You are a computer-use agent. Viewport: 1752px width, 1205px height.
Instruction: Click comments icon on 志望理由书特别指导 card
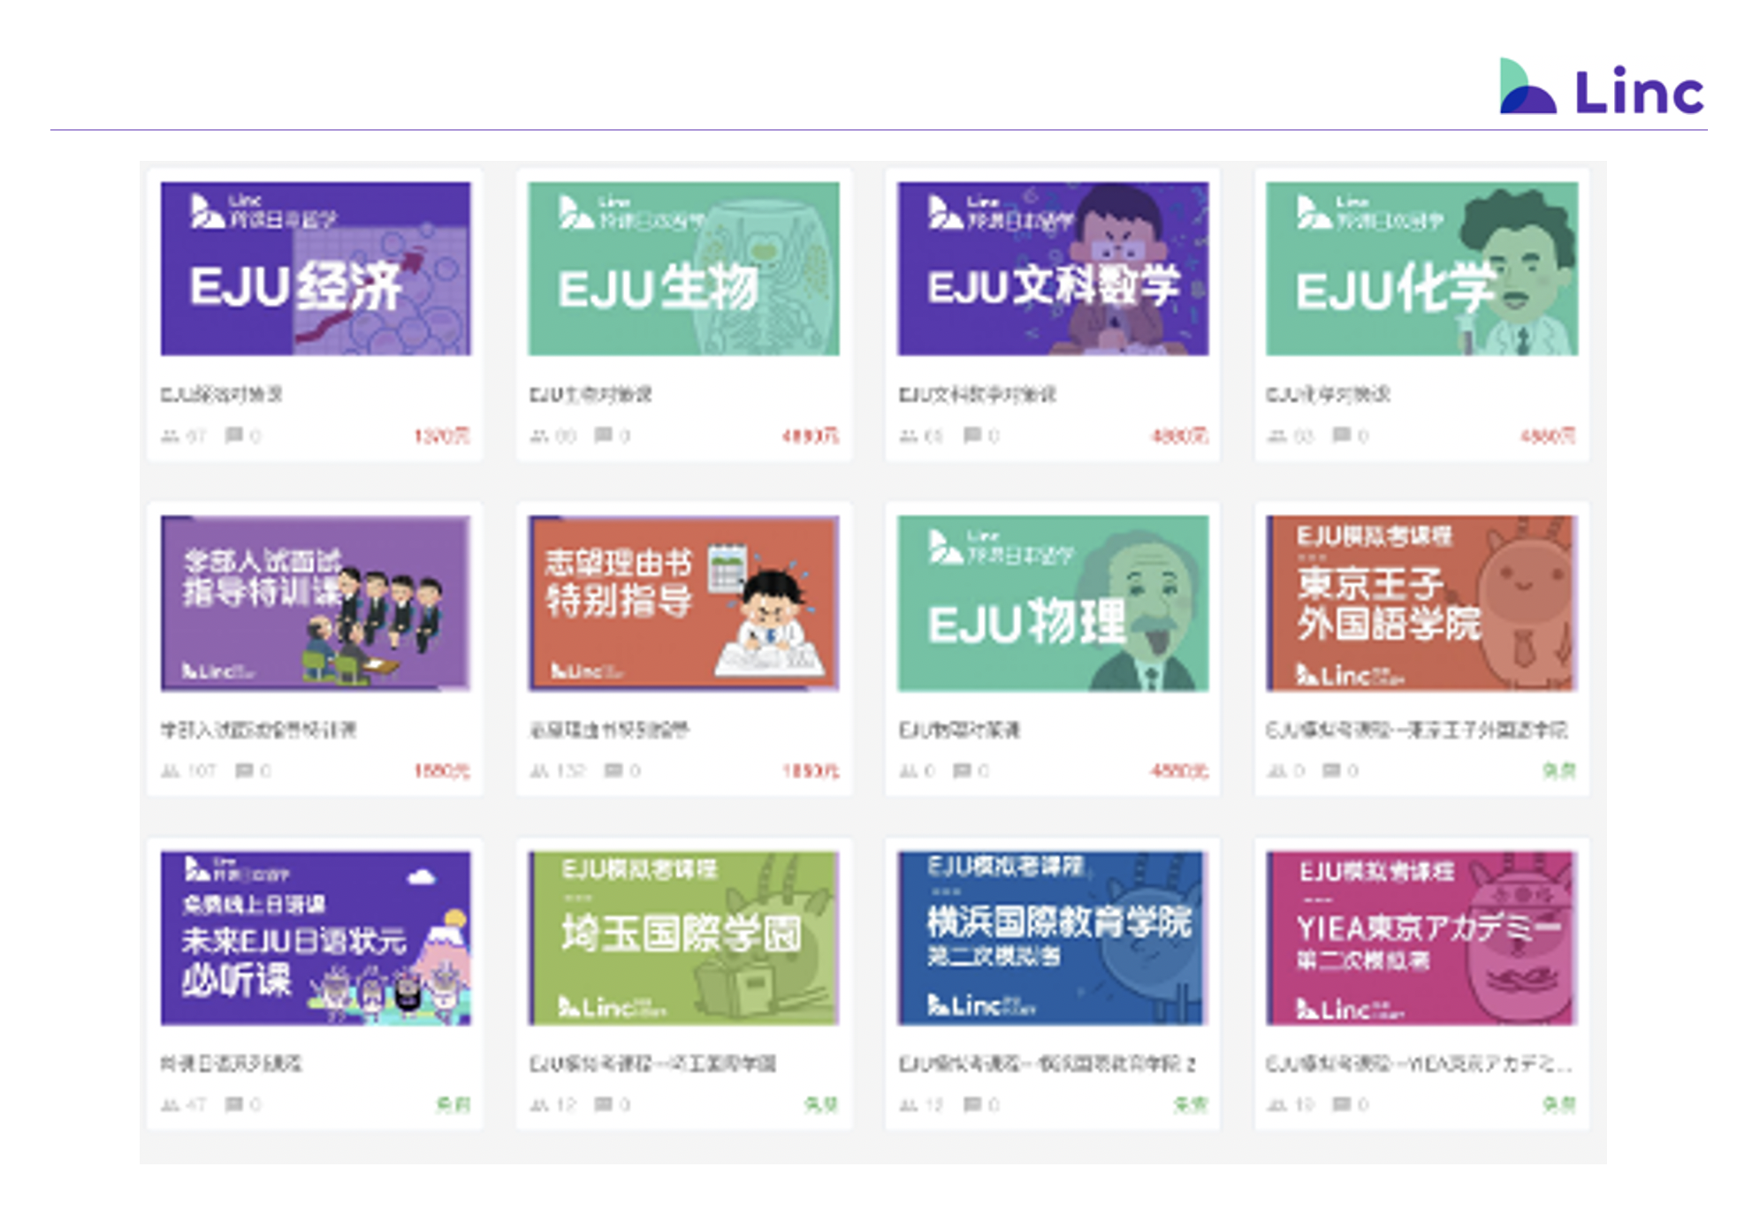pyautogui.click(x=613, y=770)
